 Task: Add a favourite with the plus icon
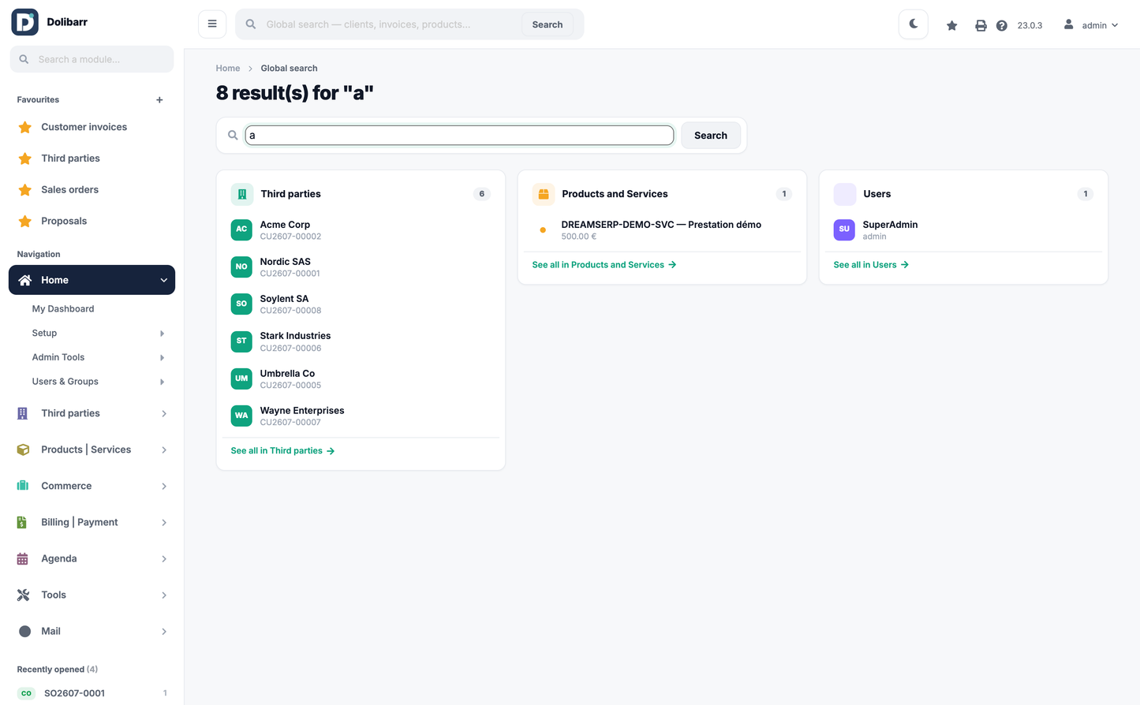point(159,100)
